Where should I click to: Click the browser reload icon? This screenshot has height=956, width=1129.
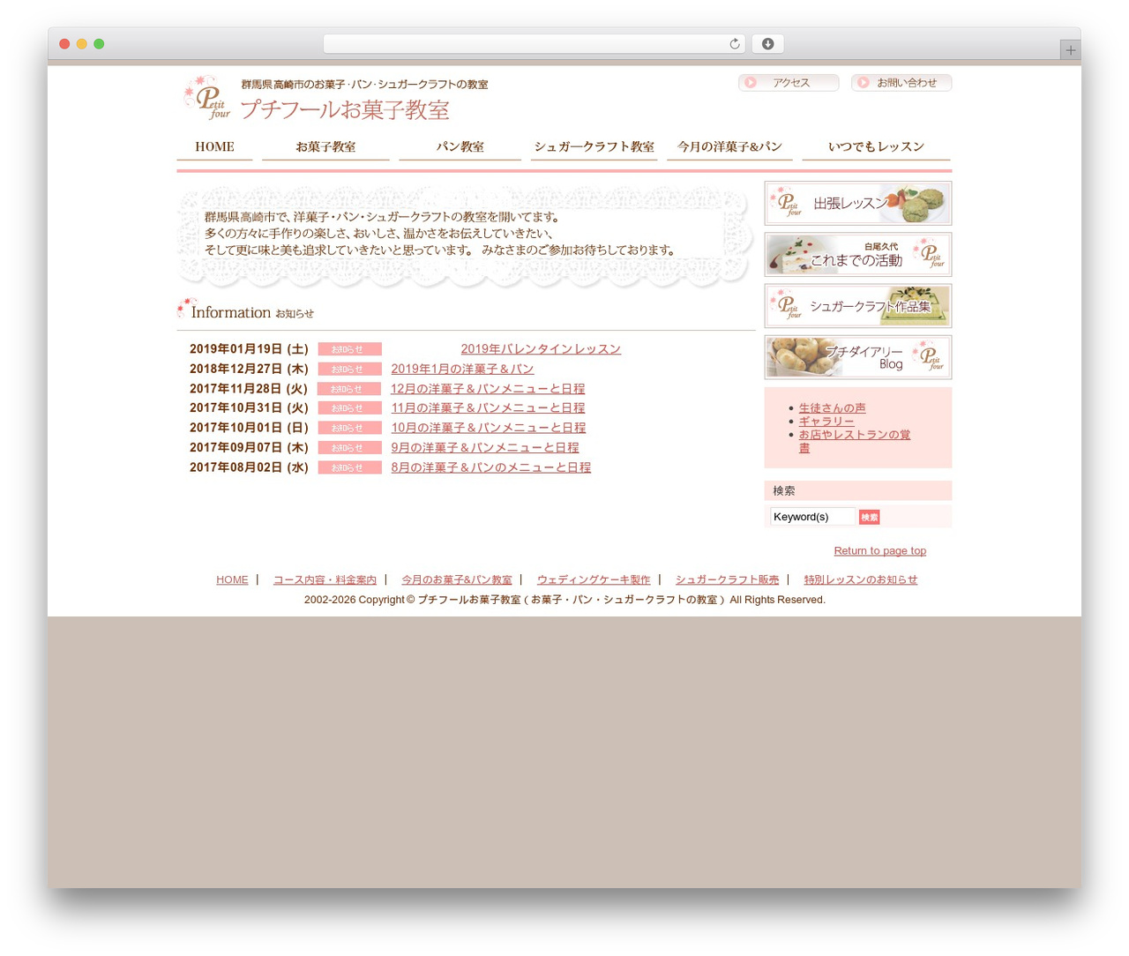pos(734,44)
